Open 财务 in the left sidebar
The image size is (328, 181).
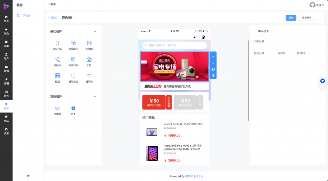click(6, 94)
